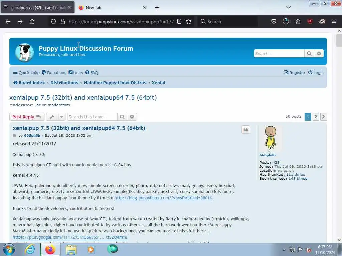Image resolution: width=342 pixels, height=256 pixels.
Task: Open the main topic title heading link
Action: [x=83, y=97]
